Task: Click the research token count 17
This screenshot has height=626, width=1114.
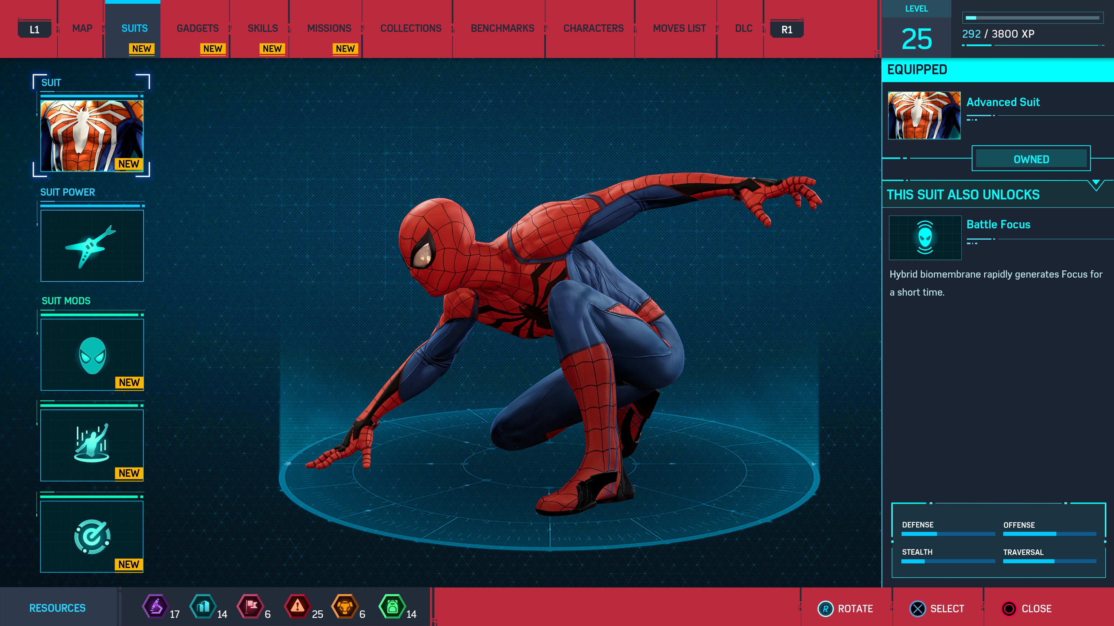Action: point(175,614)
